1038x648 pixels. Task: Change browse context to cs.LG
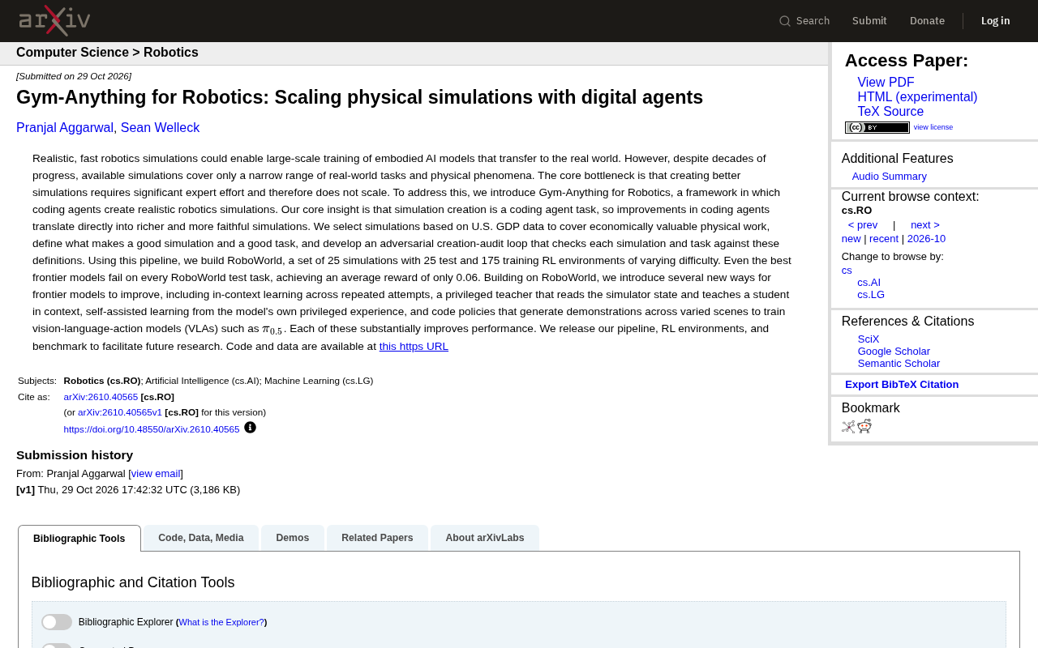pos(871,295)
